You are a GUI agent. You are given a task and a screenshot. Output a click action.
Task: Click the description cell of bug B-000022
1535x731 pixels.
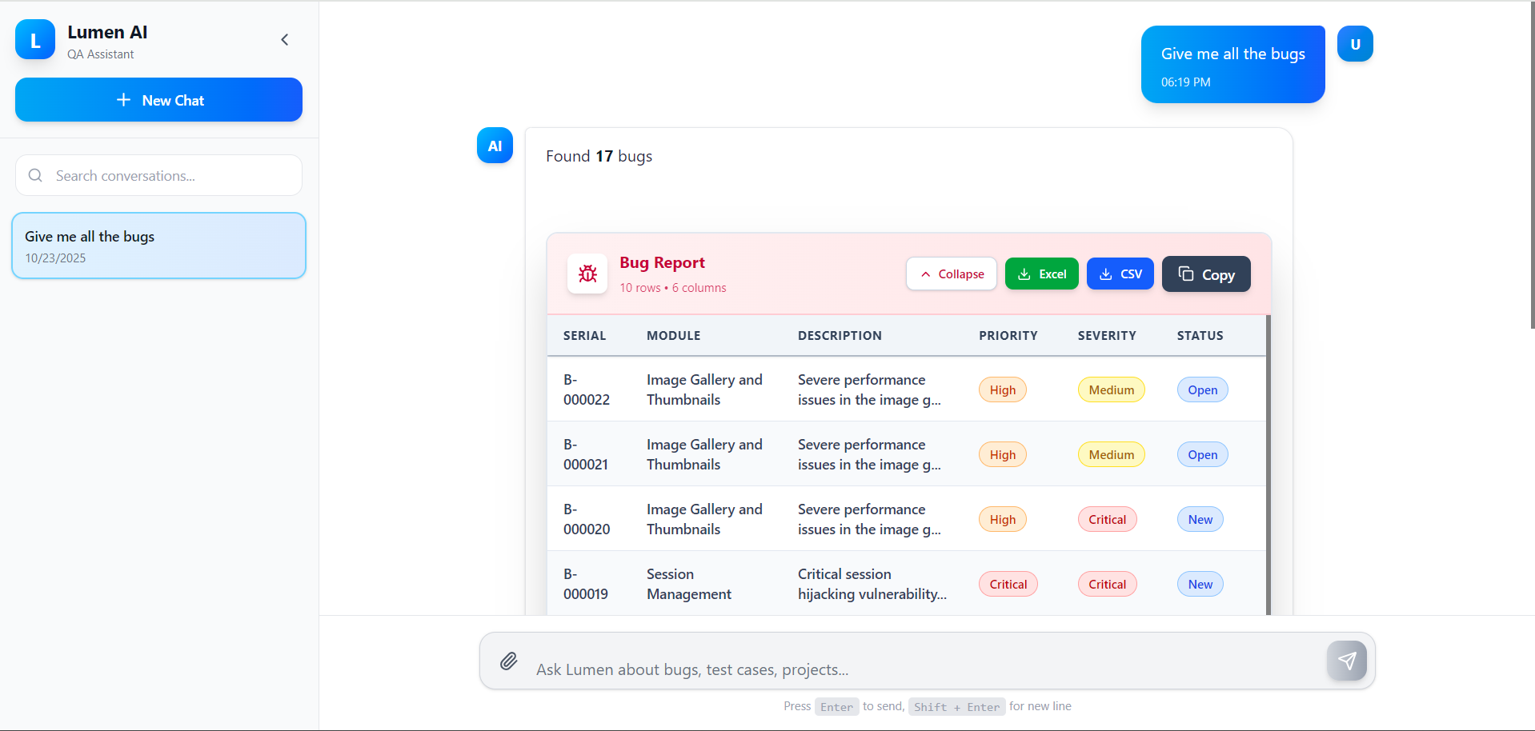870,389
